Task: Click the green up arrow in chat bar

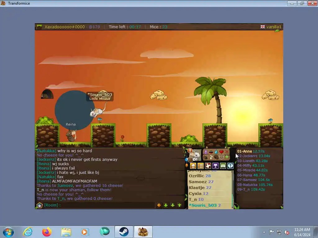Action: pos(179,205)
